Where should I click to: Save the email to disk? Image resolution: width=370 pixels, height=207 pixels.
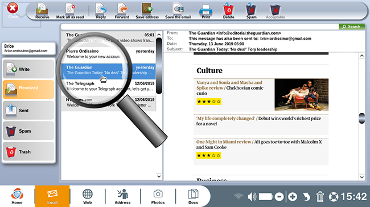tap(178, 11)
